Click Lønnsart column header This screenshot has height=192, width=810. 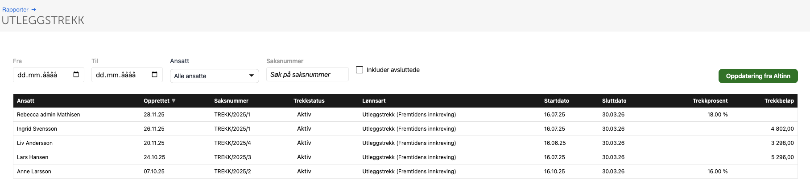[x=374, y=101]
